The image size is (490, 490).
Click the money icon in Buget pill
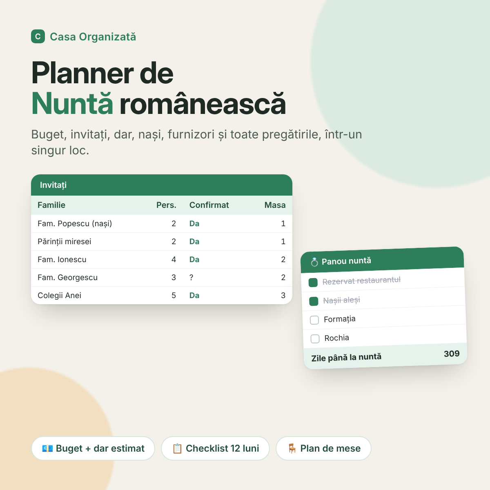(x=47, y=448)
